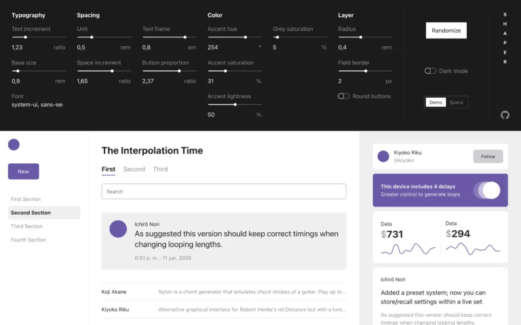Toggle Dark mode switch
The height and width of the screenshot is (325, 521).
tap(430, 70)
